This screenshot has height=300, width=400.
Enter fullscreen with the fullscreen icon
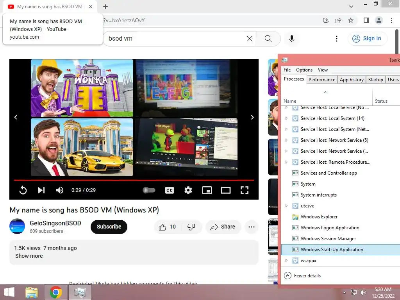pos(245,190)
